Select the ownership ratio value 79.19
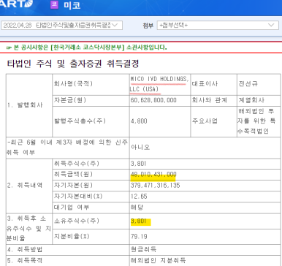This screenshot has width=282, height=266. (x=139, y=236)
